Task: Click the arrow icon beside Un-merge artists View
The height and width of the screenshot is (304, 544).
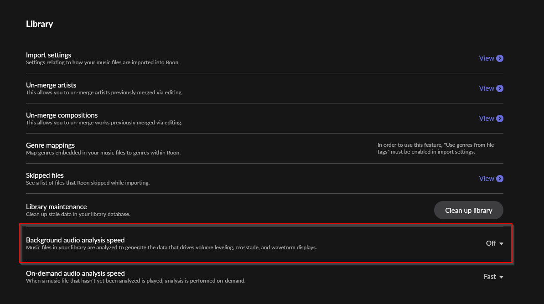Action: point(500,88)
